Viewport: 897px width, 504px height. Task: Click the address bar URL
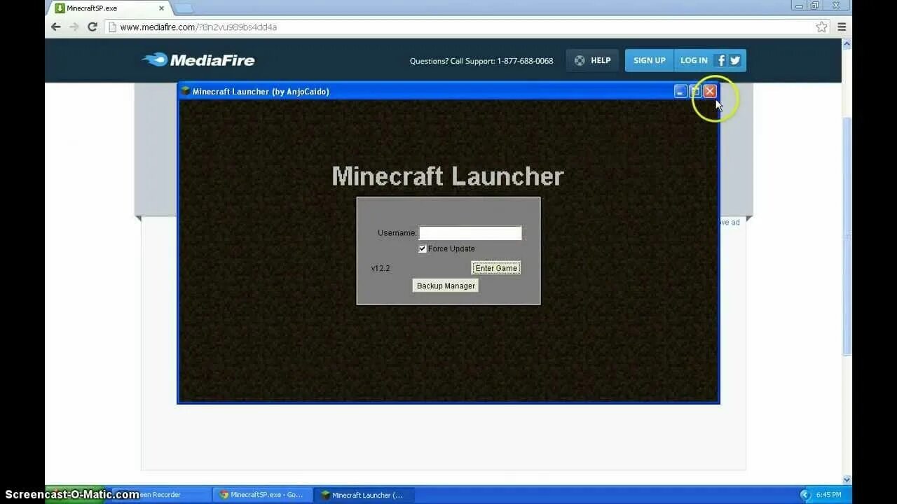pos(198,27)
